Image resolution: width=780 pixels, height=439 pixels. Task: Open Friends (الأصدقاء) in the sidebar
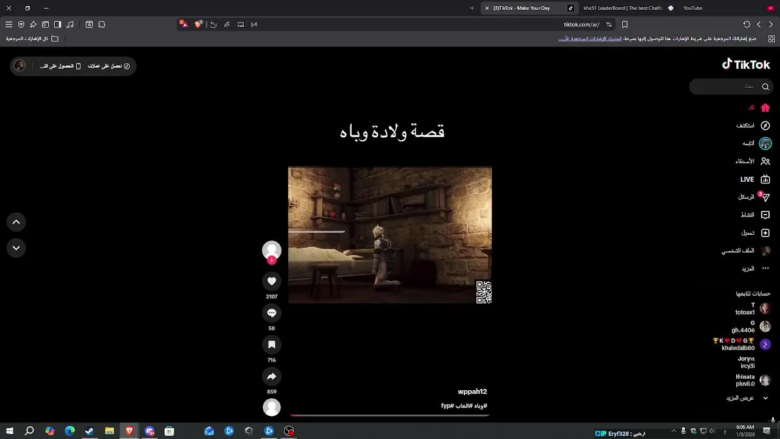(x=753, y=162)
